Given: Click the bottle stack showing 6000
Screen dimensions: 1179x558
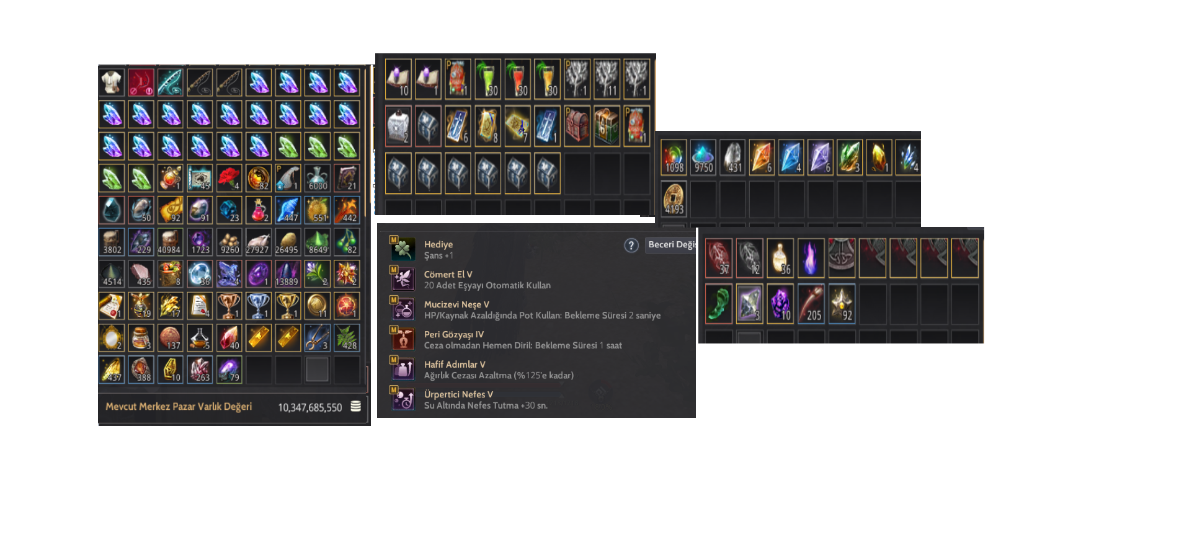Looking at the screenshot, I should coord(318,178).
